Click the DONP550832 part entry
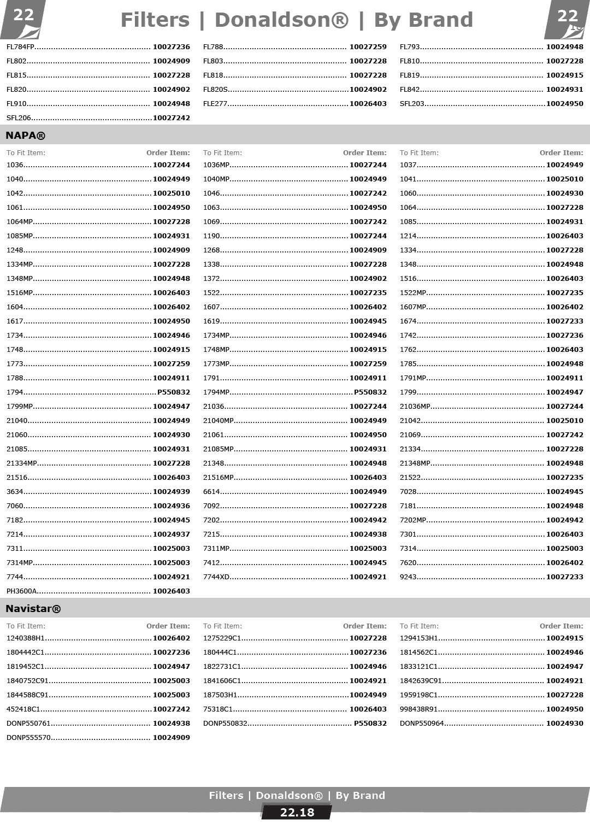Image resolution: width=590 pixels, height=823 pixels. pyautogui.click(x=225, y=723)
